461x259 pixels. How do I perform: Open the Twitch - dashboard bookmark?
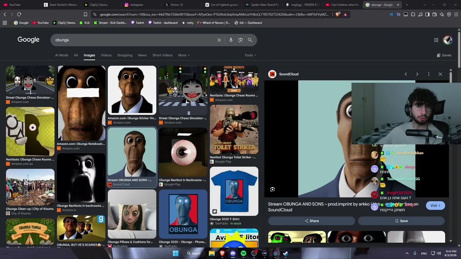[x=162, y=23]
